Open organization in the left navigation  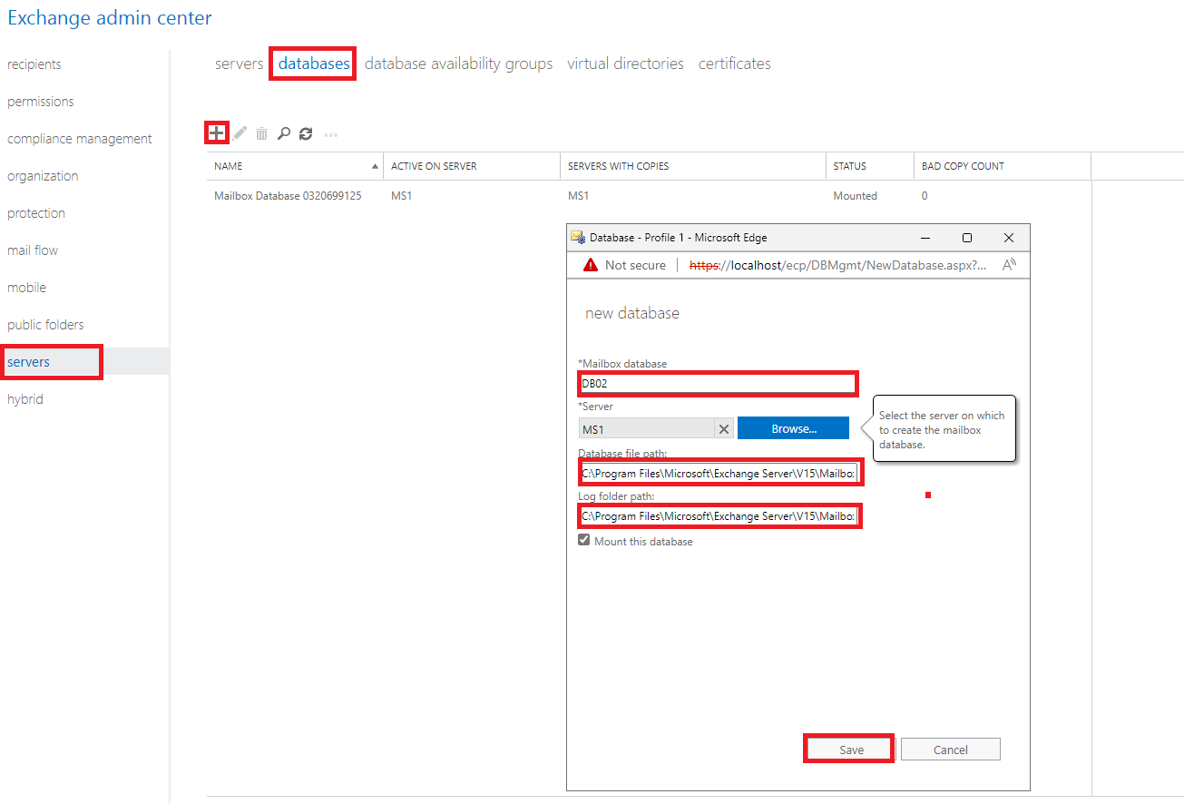43,176
